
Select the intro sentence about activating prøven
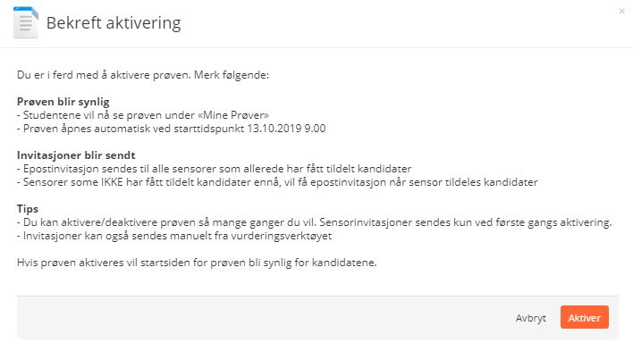[x=143, y=75]
